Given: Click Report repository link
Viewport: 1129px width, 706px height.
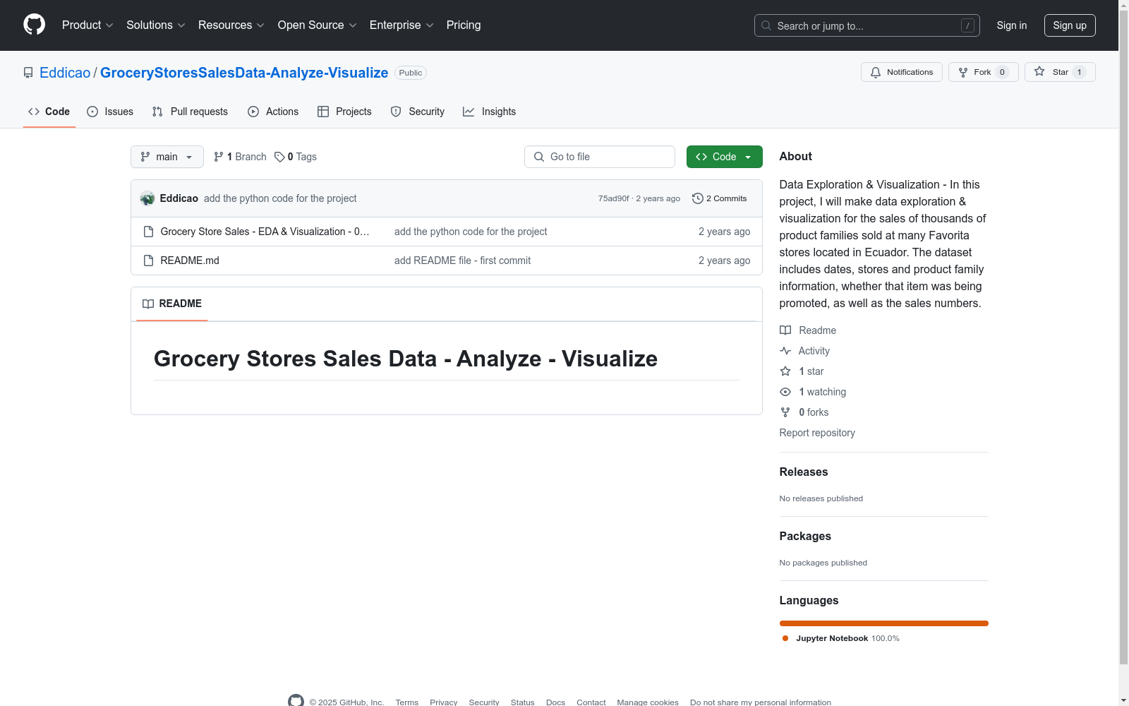Looking at the screenshot, I should tap(817, 433).
